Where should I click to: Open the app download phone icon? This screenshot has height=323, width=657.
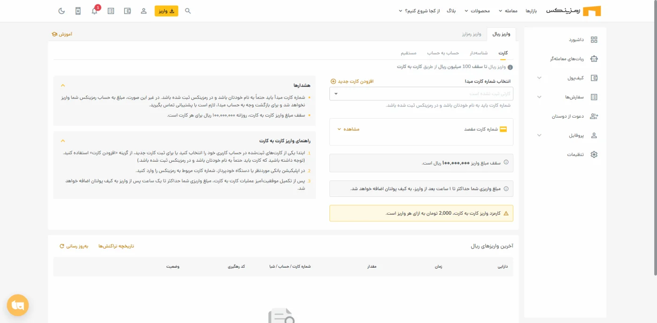(x=78, y=11)
